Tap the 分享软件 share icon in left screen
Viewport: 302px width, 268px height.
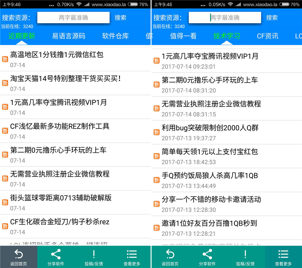tap(56, 254)
